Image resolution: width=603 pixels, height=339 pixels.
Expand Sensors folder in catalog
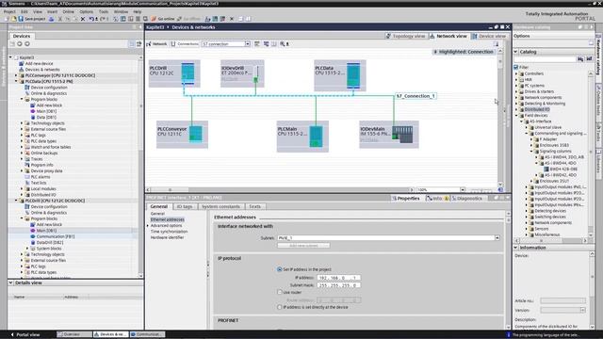tap(527, 229)
